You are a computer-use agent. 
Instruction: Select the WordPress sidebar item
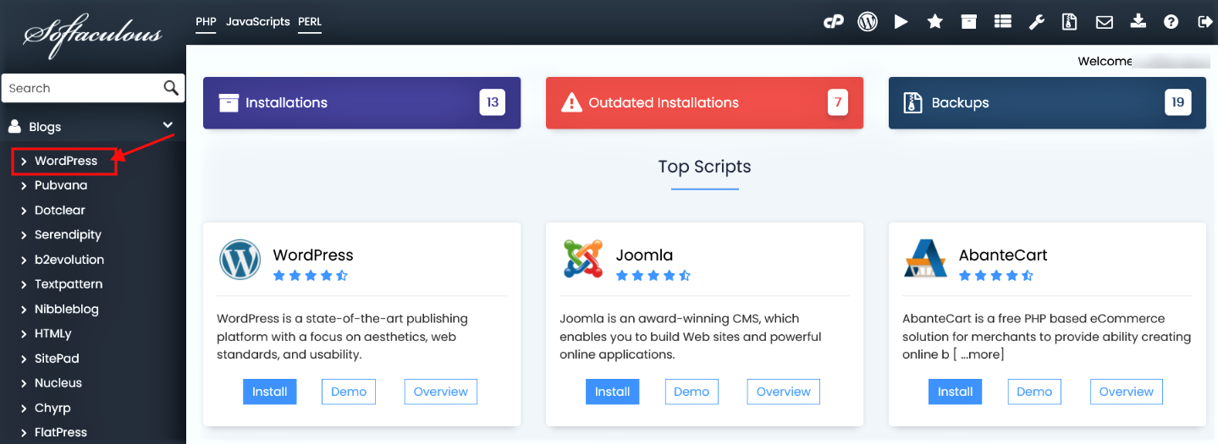coord(65,161)
